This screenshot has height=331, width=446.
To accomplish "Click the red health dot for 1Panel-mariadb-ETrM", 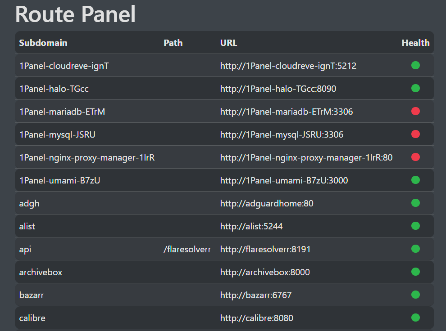I will point(415,111).
